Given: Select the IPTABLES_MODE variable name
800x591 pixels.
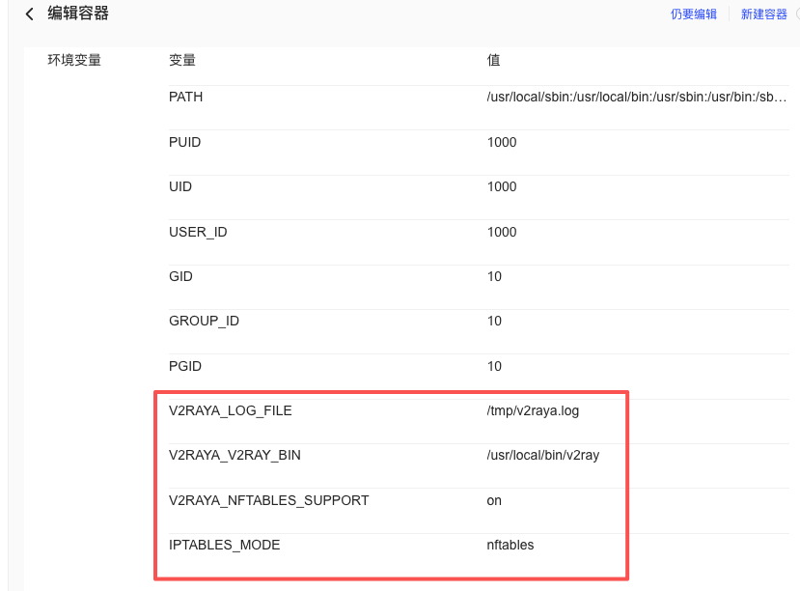Looking at the screenshot, I should pyautogui.click(x=224, y=545).
